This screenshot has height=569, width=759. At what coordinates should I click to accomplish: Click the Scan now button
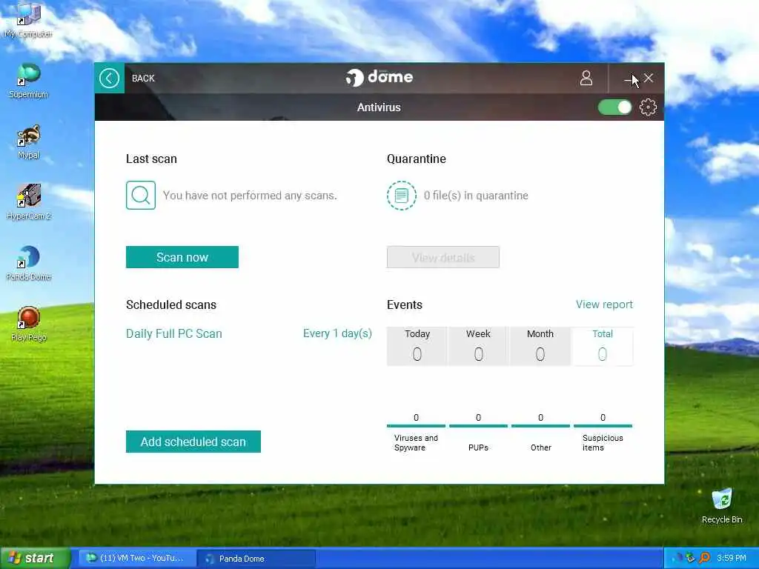coord(182,257)
